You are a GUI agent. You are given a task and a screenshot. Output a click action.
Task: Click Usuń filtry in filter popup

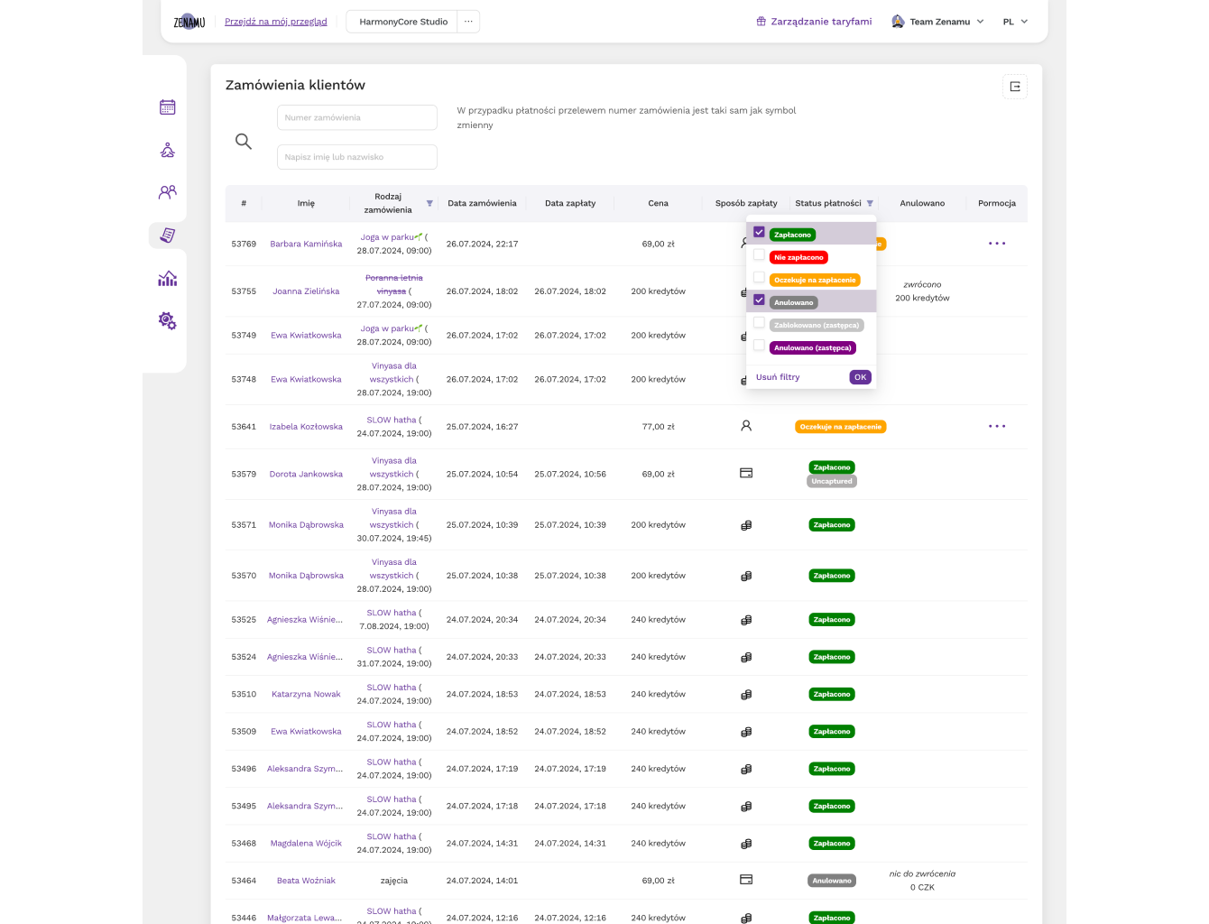(778, 377)
